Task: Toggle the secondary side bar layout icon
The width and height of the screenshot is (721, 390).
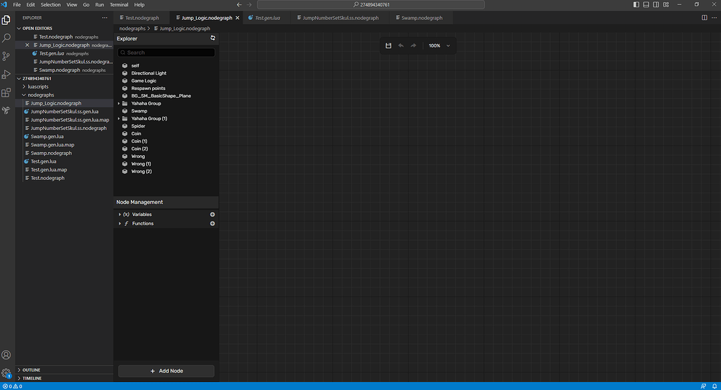Action: [x=656, y=5]
